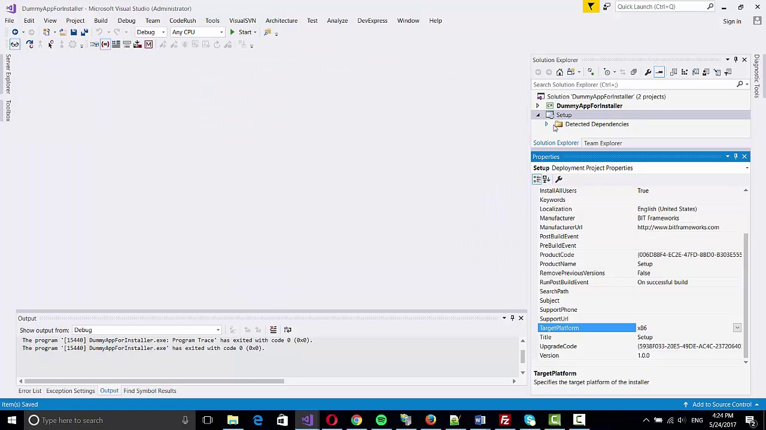The image size is (766, 430).
Task: Select the RemovePreviousVersions property row
Action: click(640, 273)
